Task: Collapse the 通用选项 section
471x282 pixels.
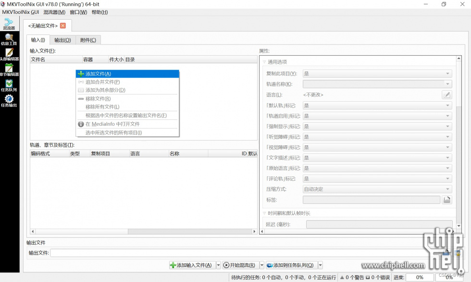Action: click(x=264, y=62)
